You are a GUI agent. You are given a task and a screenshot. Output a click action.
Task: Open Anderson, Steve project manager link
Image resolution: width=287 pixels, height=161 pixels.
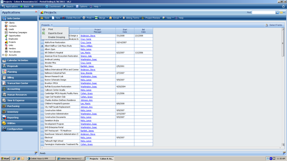[88, 36]
